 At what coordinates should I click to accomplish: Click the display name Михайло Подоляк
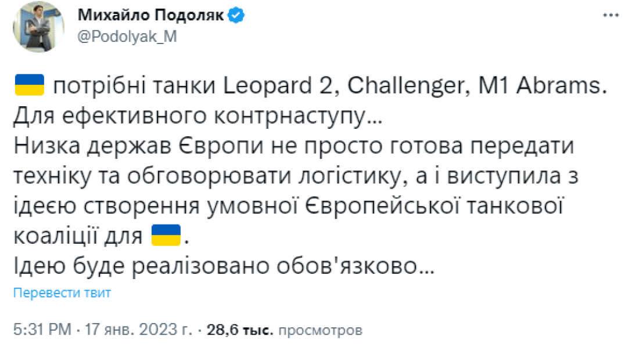150,15
